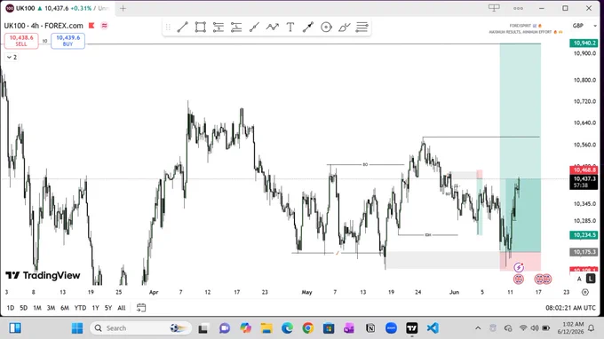Open chart settings gear on time axis

pos(585,292)
